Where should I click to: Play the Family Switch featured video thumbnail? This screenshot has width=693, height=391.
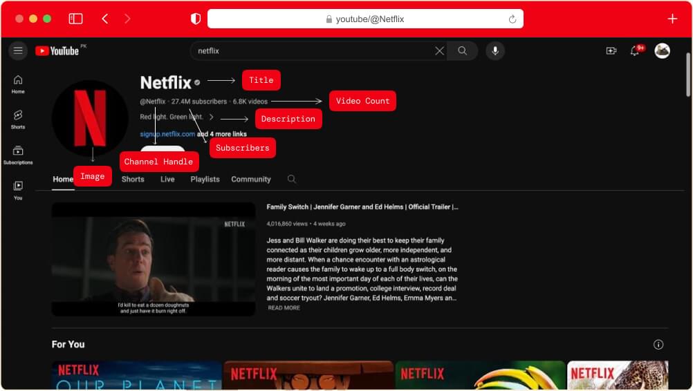pos(154,259)
